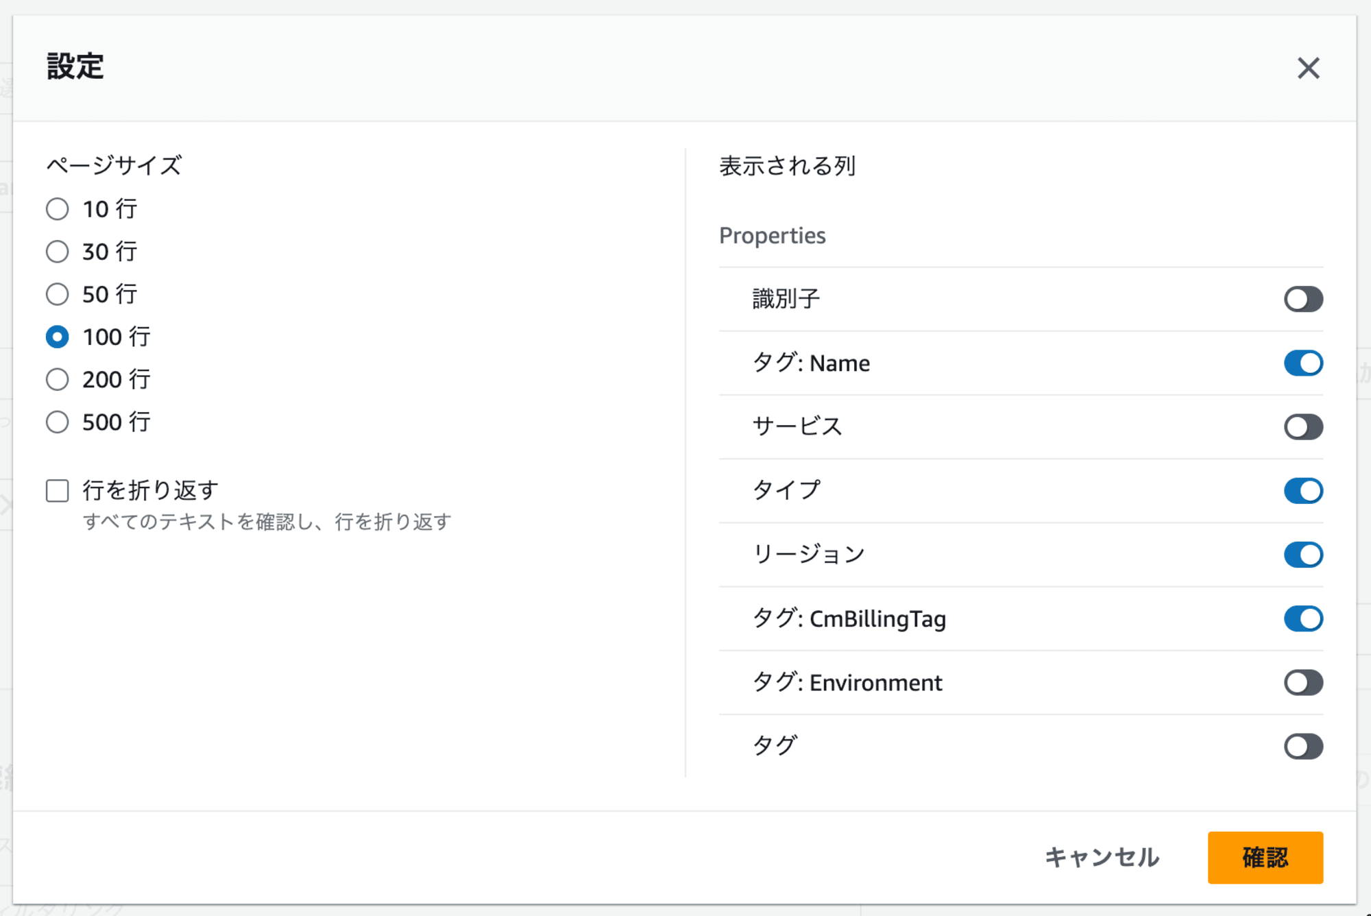Switch off the リージョン column toggle
Image resolution: width=1371 pixels, height=916 pixels.
pos(1303,554)
